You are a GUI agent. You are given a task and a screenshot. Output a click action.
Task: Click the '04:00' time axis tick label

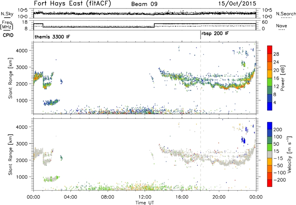tap(71, 197)
